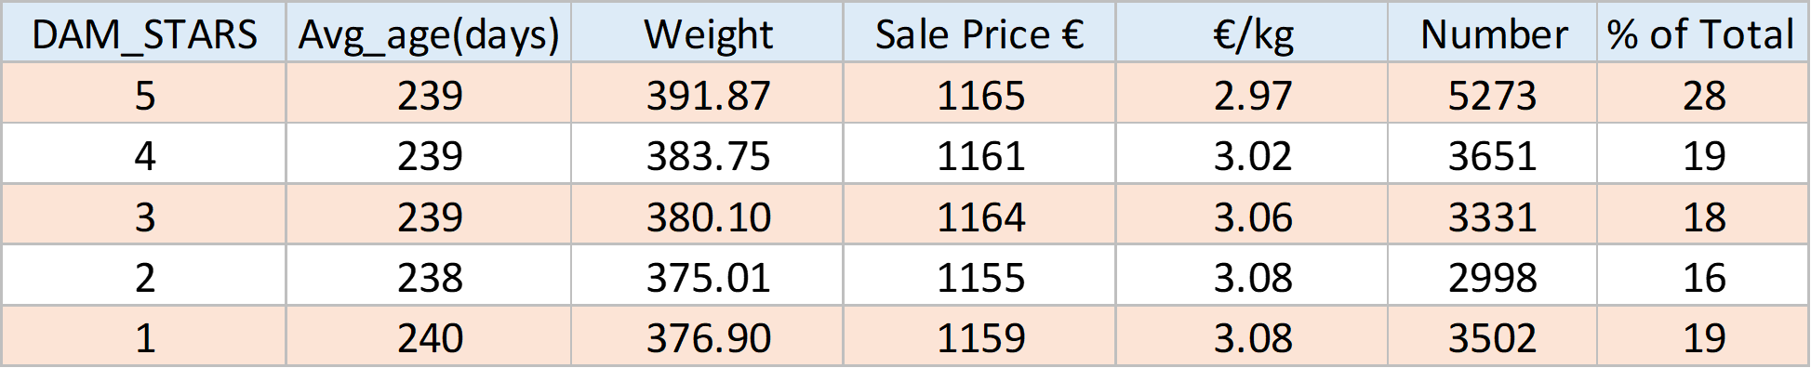Image resolution: width=1811 pixels, height=368 pixels.
Task: Select number cell 3651
Action: [1493, 154]
